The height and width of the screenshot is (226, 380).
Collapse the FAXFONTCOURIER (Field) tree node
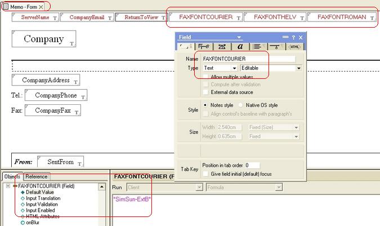click(x=8, y=186)
